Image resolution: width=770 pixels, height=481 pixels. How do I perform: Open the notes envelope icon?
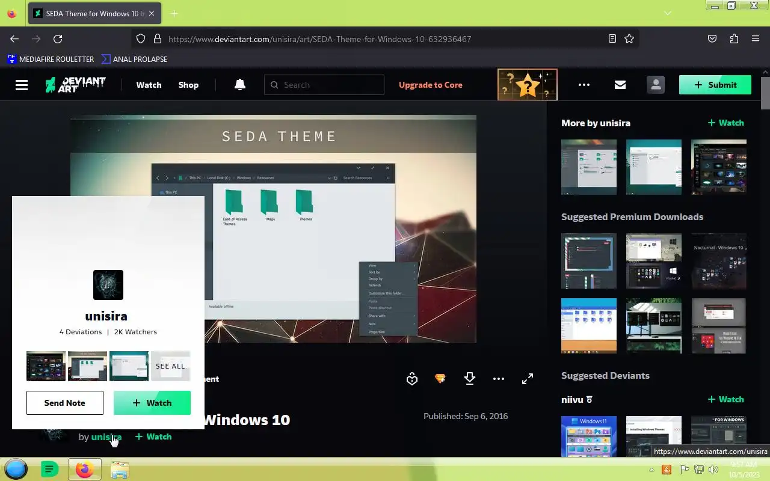point(620,85)
